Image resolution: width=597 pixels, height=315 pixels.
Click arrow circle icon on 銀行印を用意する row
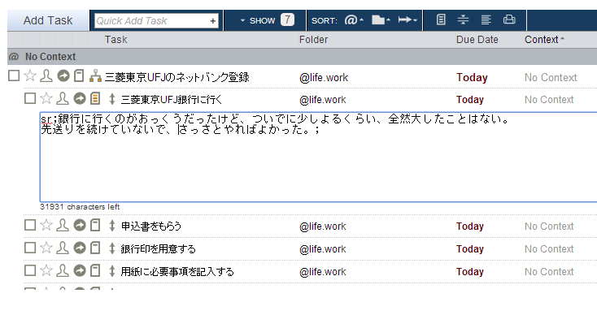(79, 248)
